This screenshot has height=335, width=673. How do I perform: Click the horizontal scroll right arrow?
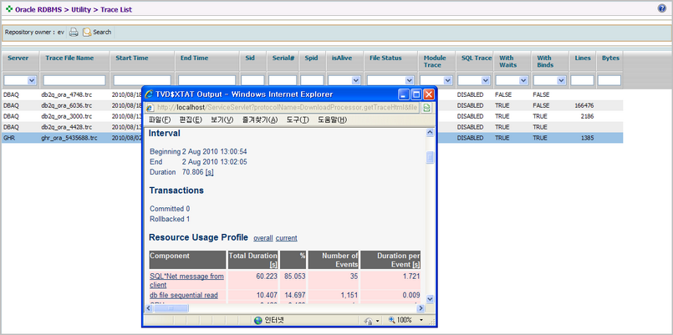pyautogui.click(x=421, y=308)
